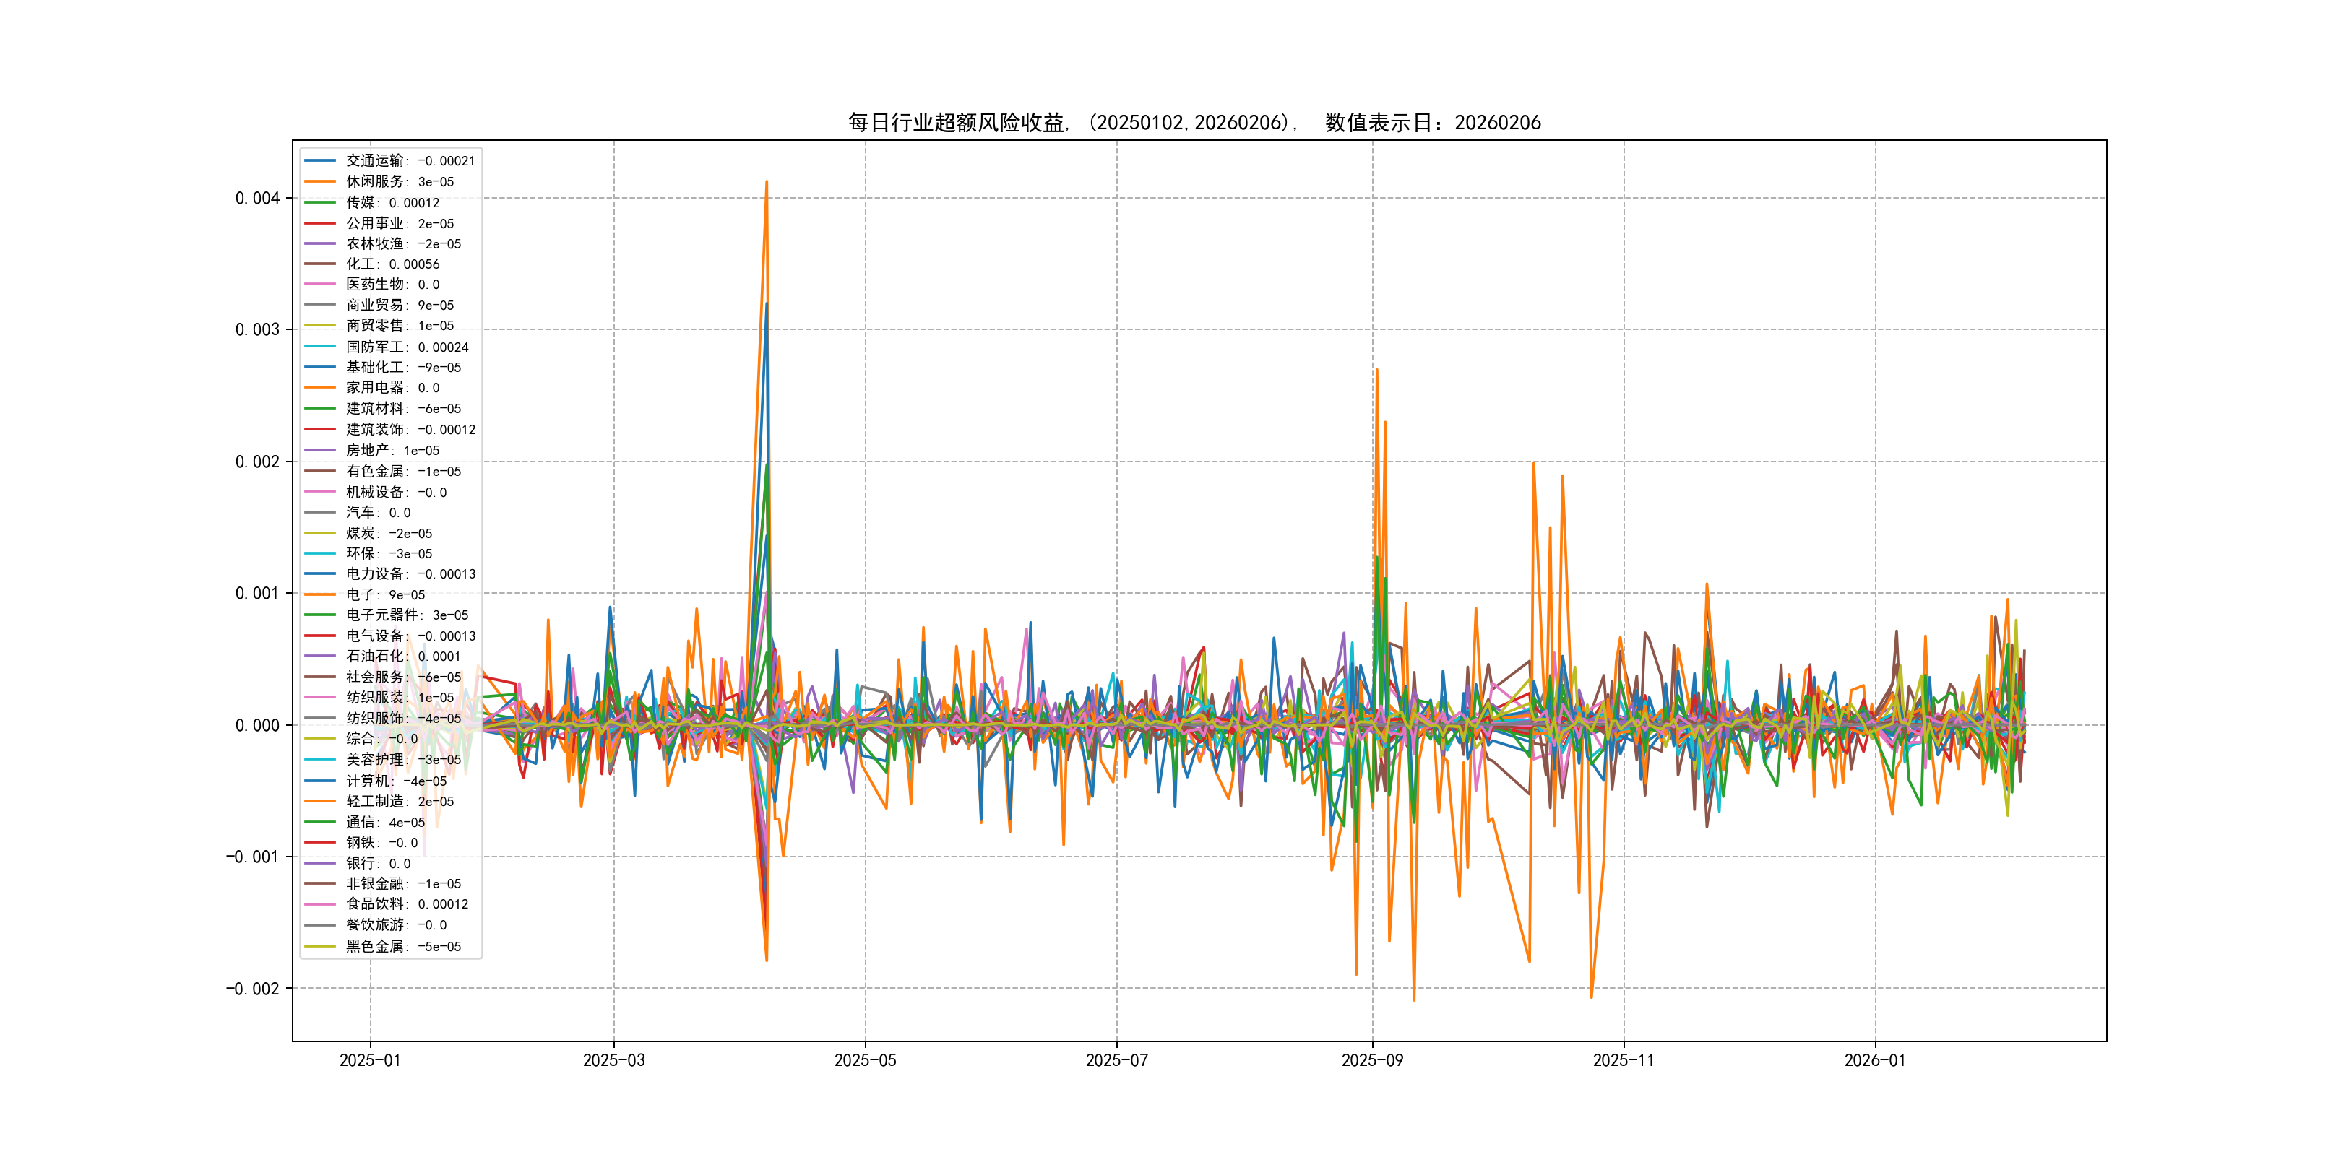Click the tallest orange spike peak near 2025-04
Image resolution: width=2341 pixels, height=1170 pixels.
[766, 182]
